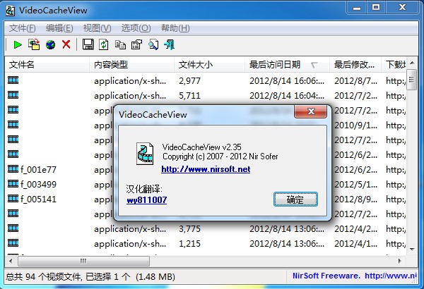The image size is (424, 289).
Task: Open the wy811007 translator link
Action: click(x=146, y=200)
